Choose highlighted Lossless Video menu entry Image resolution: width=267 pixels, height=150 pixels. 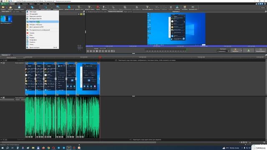(43, 22)
